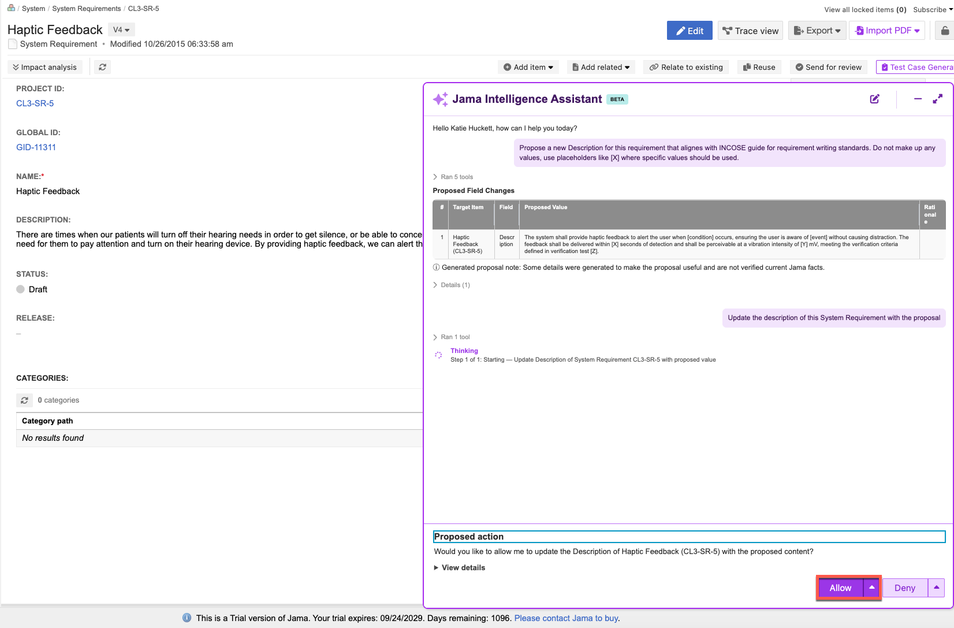Click the Test Case Generation button
Viewport: 954px width, 628px height.
915,67
